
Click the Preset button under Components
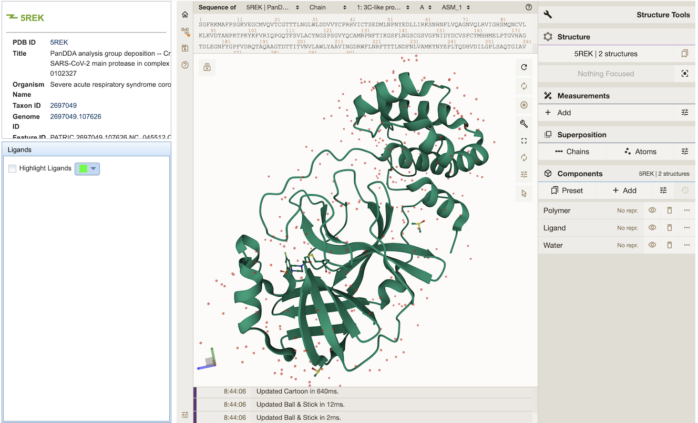point(567,190)
